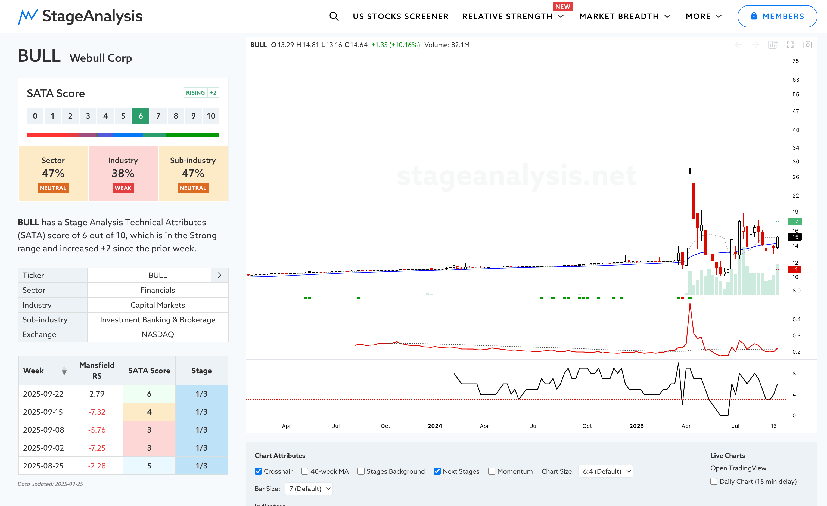Image resolution: width=827 pixels, height=506 pixels.
Task: Go to next chart with right arrow
Action: [755, 45]
